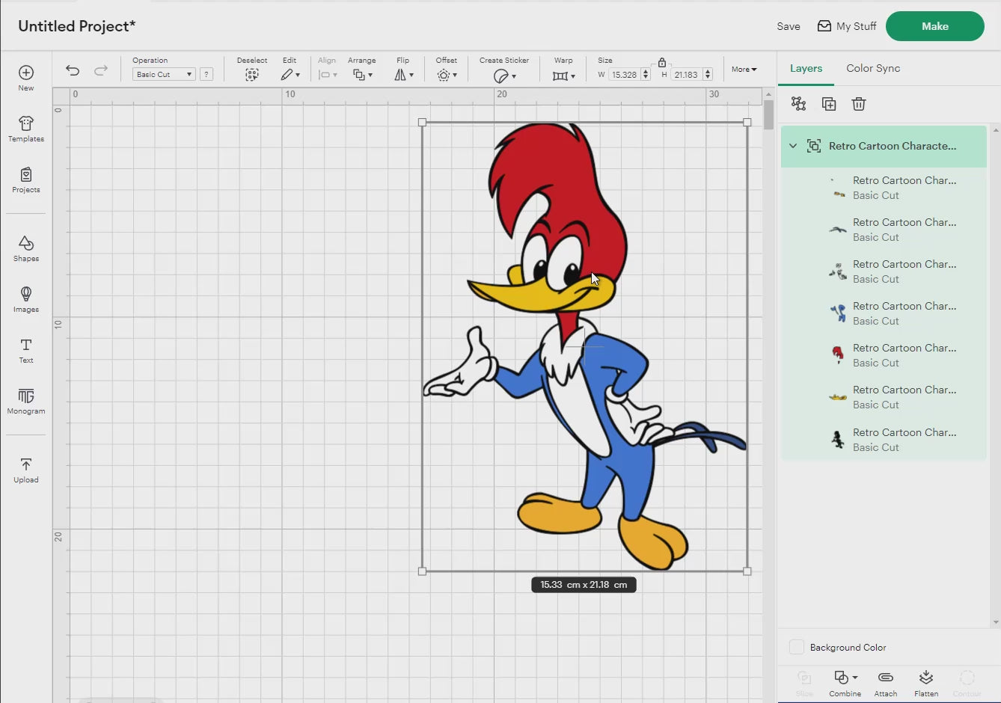The image size is (1001, 703).
Task: Open the Offset dropdown
Action: tap(447, 75)
